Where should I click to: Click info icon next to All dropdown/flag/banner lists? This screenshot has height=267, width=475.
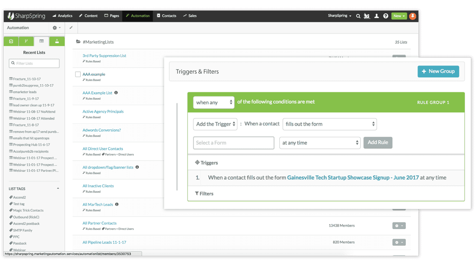[137, 167]
